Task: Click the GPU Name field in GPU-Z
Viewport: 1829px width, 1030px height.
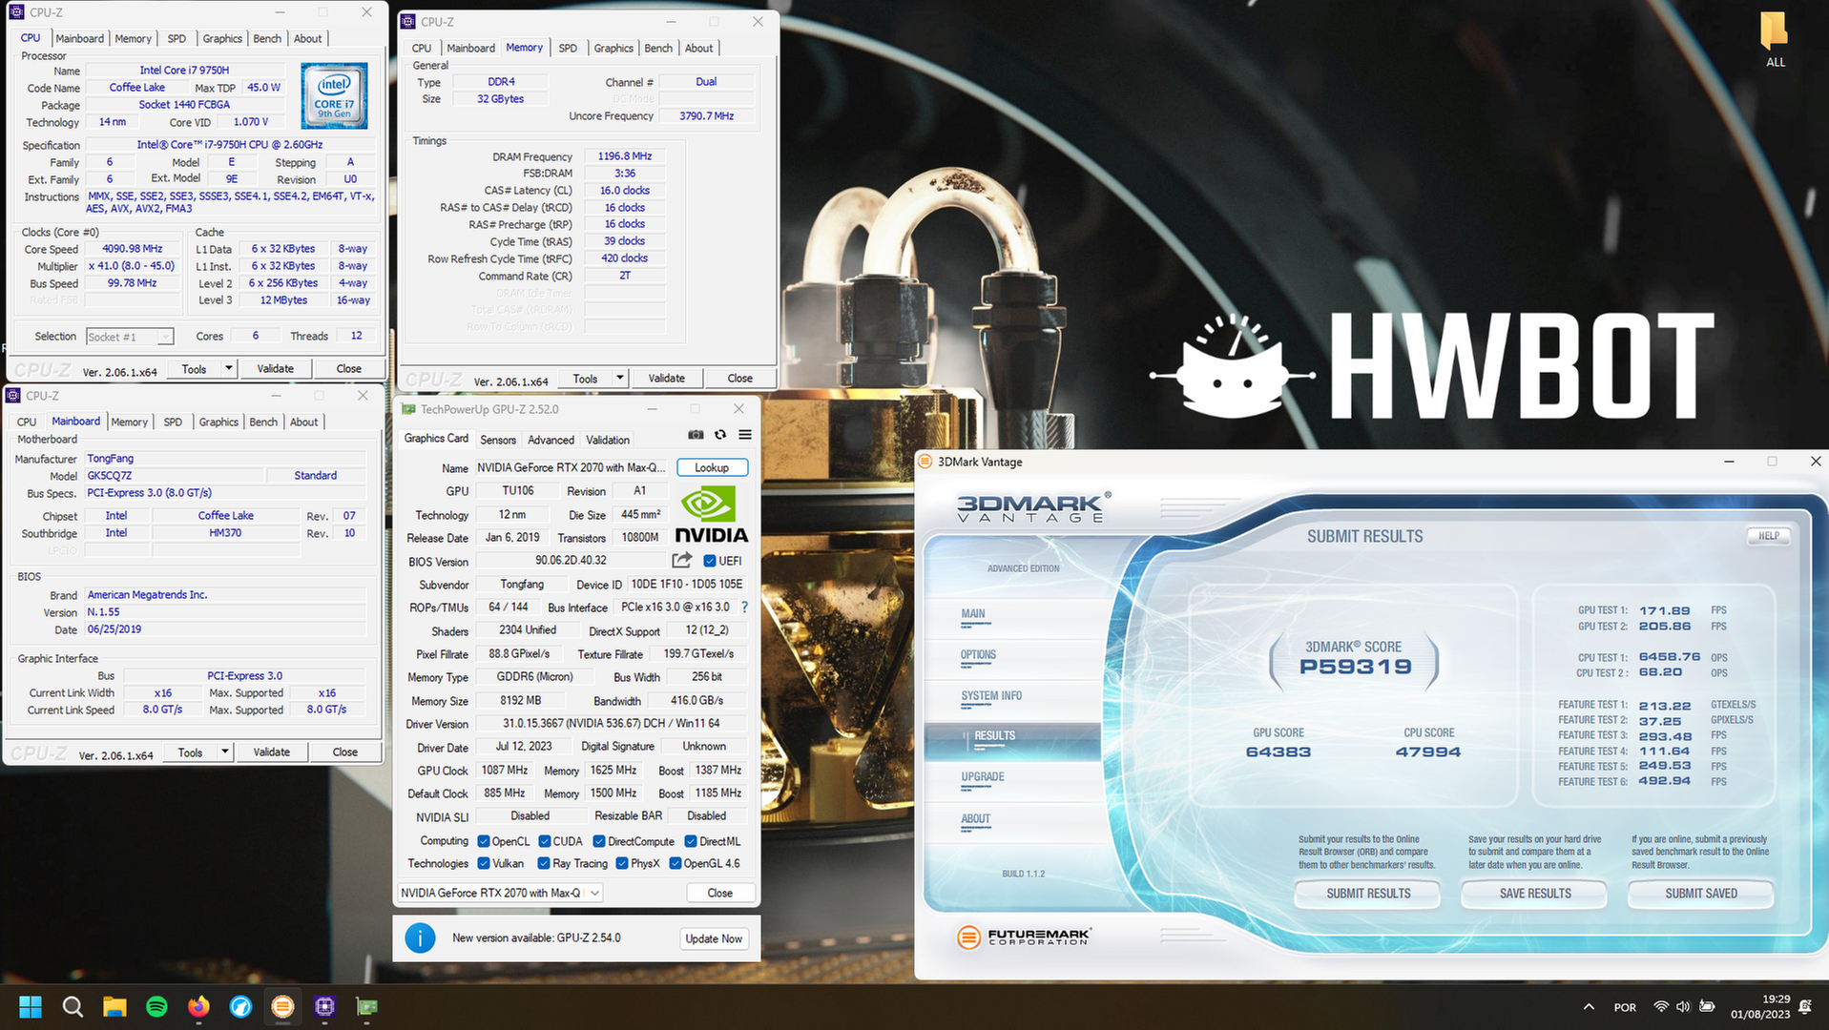Action: coord(572,467)
